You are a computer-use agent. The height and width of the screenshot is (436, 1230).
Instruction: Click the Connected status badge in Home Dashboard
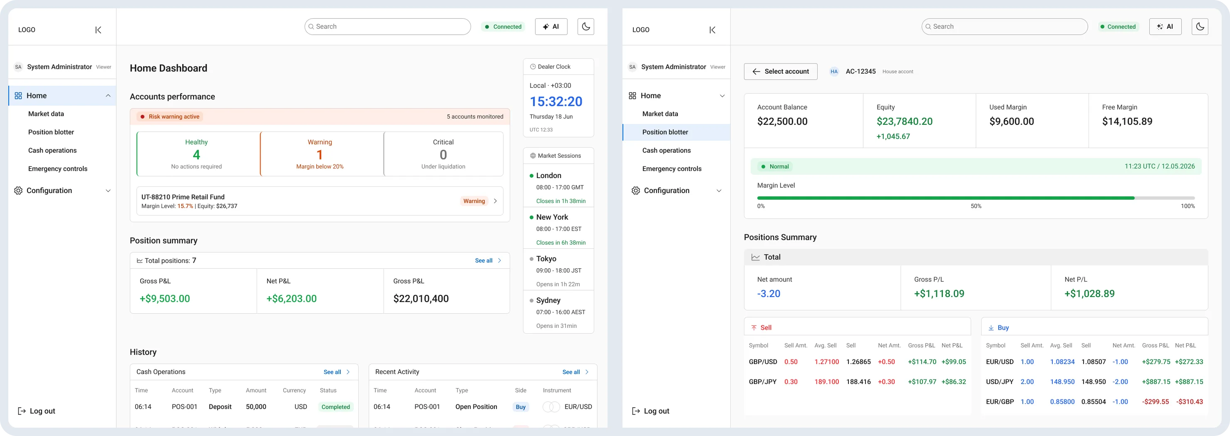[503, 27]
